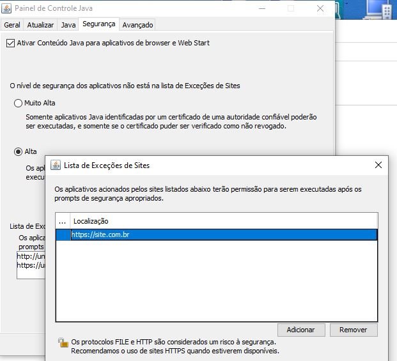Click the '...' column header

(63, 221)
